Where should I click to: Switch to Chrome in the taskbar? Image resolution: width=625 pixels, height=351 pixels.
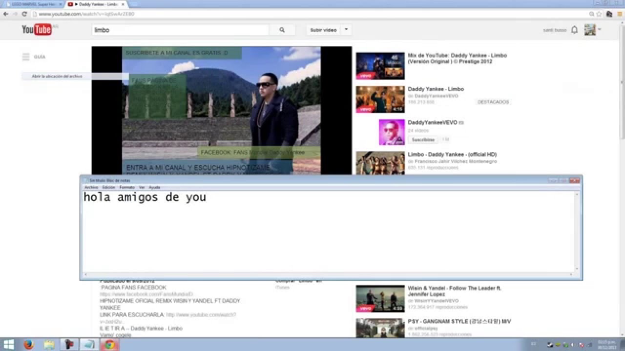click(x=109, y=345)
